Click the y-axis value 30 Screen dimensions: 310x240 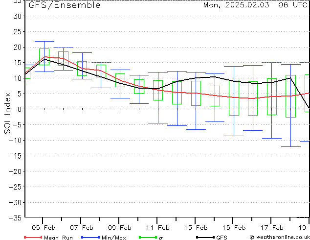(x=17, y=16)
